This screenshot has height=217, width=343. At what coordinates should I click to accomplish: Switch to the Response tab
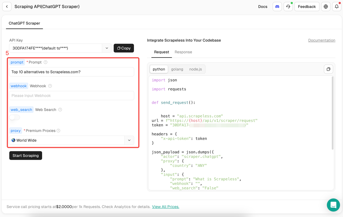(x=183, y=52)
